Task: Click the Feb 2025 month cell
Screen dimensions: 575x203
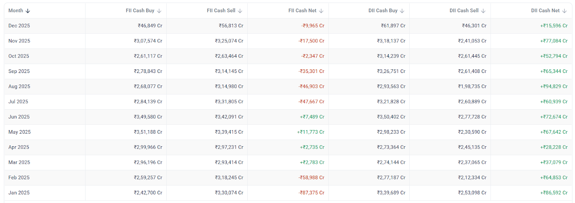Action: coord(19,178)
